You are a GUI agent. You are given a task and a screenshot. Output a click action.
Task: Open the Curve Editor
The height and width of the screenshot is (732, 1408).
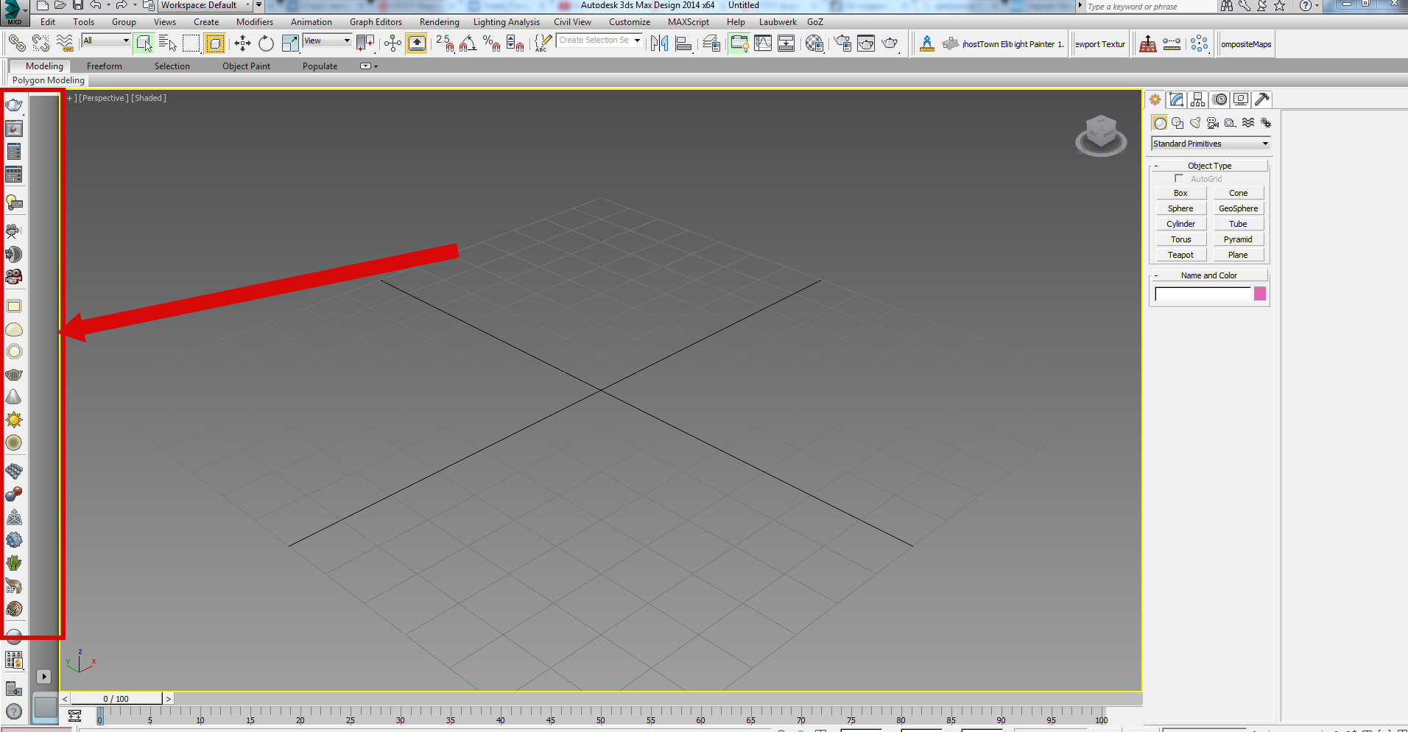coord(763,43)
